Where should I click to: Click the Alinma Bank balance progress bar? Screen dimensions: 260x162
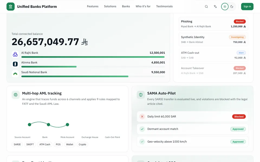click(93, 67)
